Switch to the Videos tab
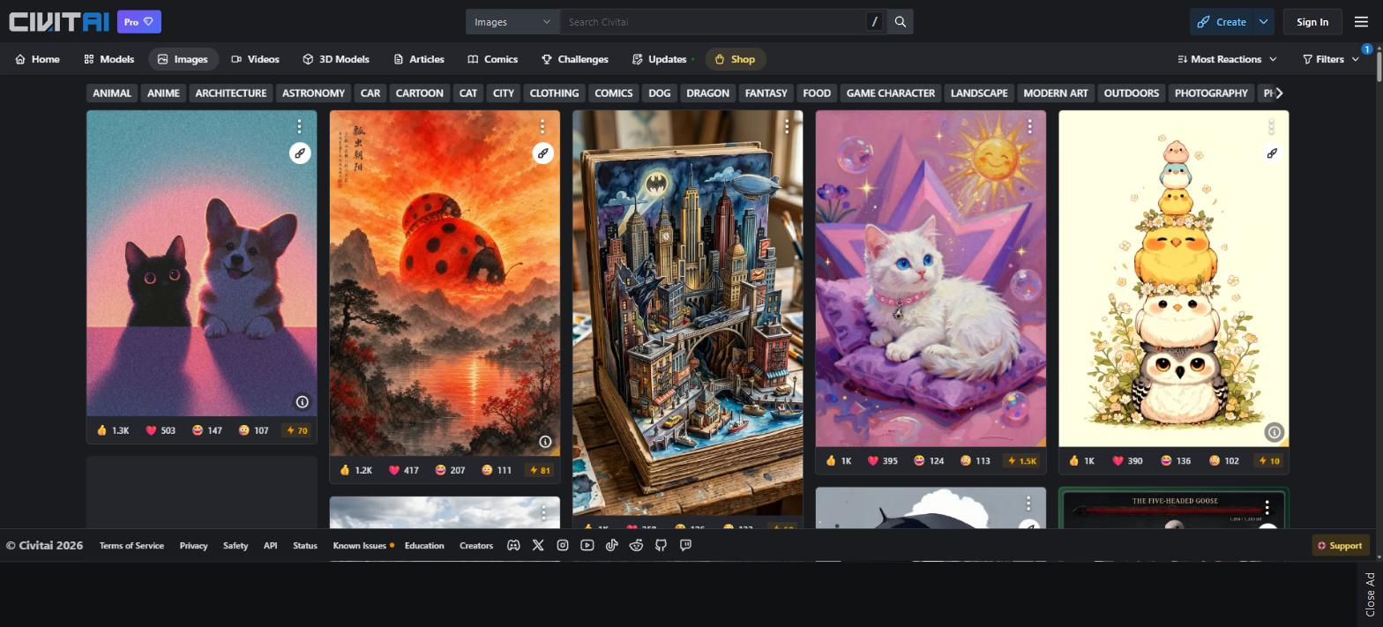 point(255,59)
